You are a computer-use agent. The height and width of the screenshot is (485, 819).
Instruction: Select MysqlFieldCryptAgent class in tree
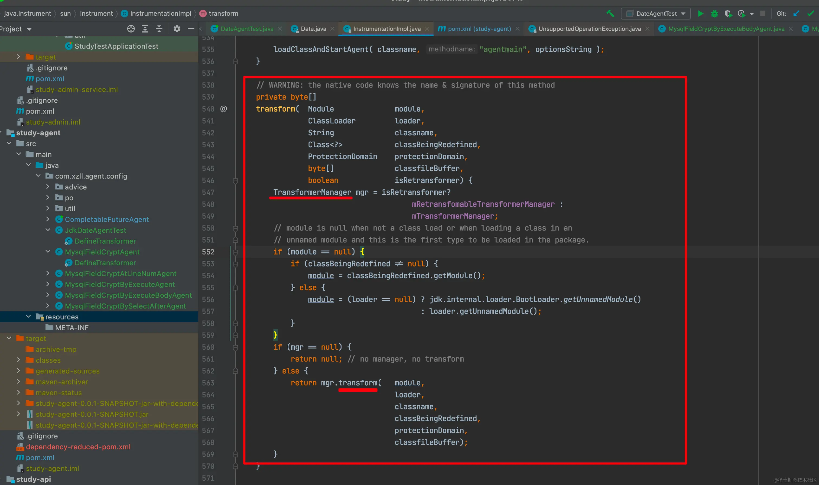[x=102, y=252]
